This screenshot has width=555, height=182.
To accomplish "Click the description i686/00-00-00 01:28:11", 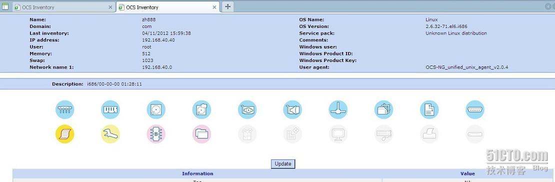I will click(x=114, y=84).
